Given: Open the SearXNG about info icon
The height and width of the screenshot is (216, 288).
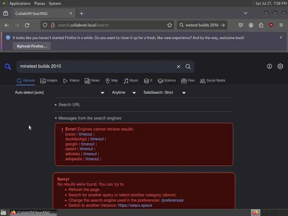Looking at the screenshot, I should point(269,66).
